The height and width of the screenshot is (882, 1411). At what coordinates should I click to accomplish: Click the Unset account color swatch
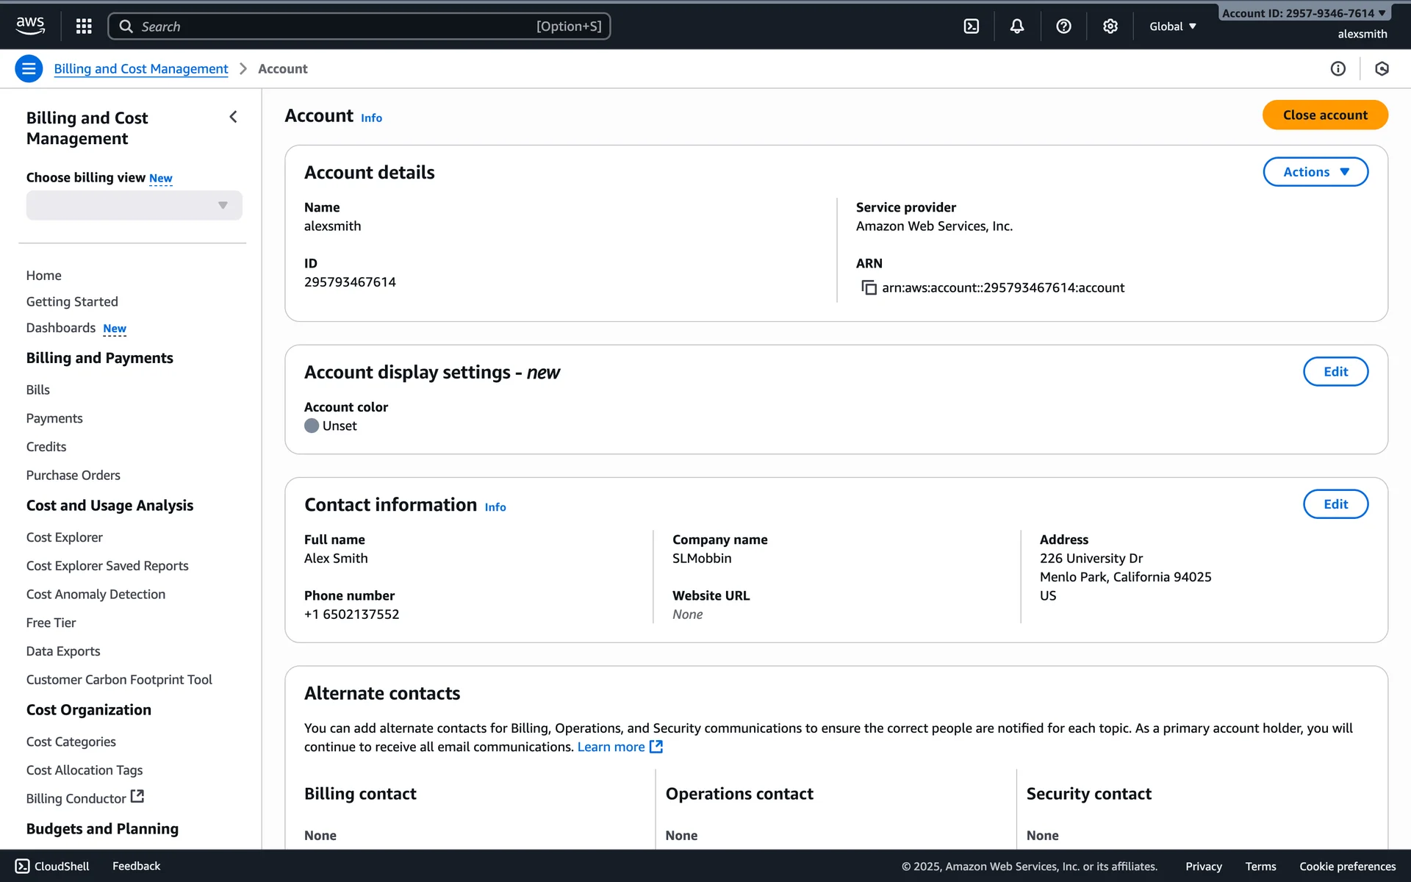[x=312, y=426]
